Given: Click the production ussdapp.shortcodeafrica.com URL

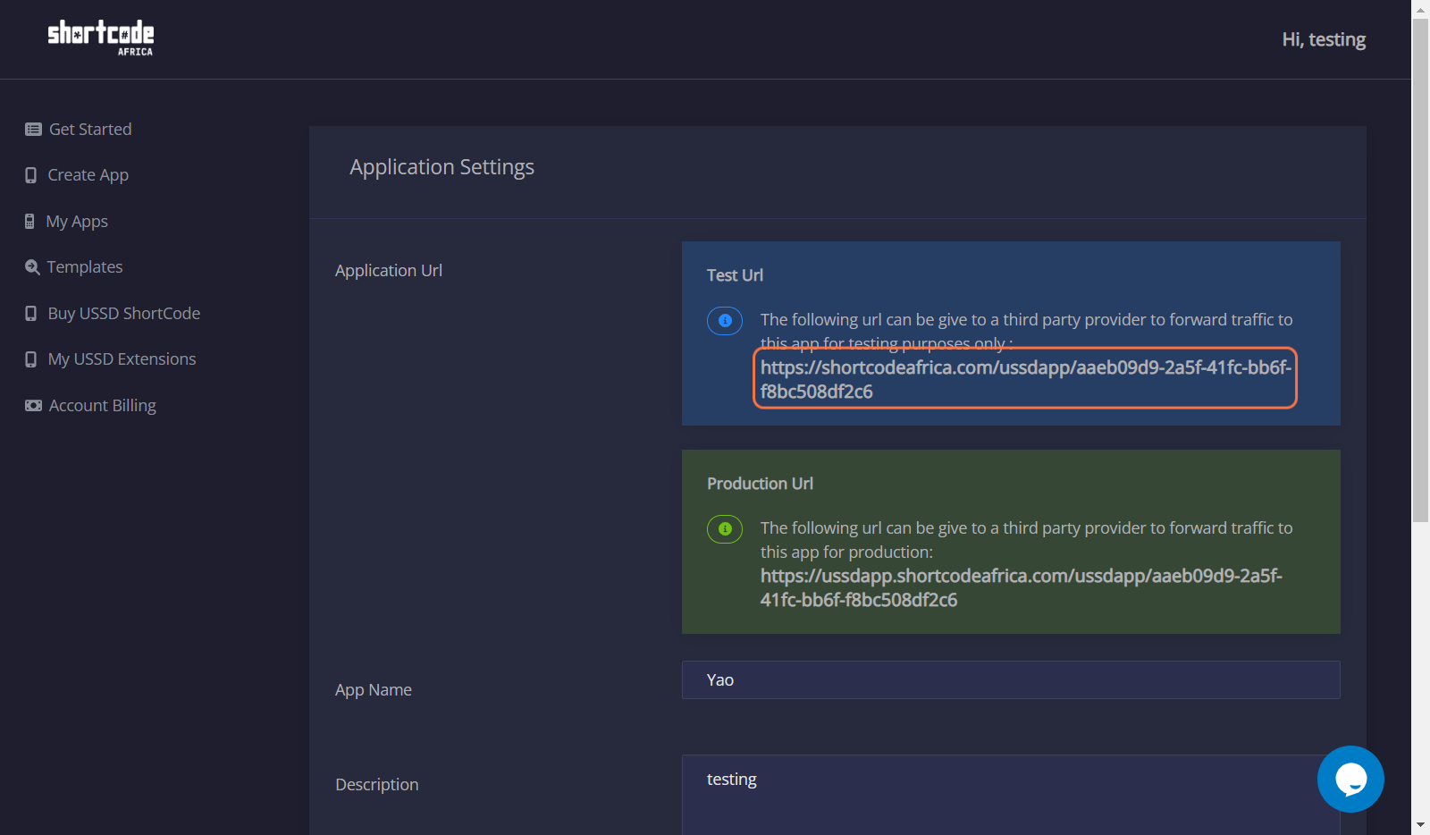Looking at the screenshot, I should pos(1022,587).
